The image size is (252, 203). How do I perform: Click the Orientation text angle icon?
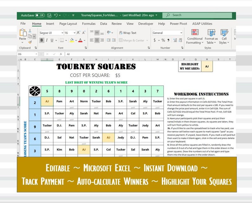pyautogui.click(x=109, y=33)
